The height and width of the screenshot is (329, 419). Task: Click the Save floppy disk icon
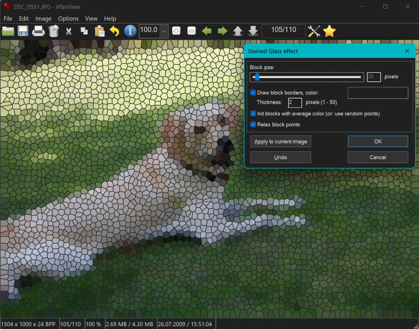(23, 31)
